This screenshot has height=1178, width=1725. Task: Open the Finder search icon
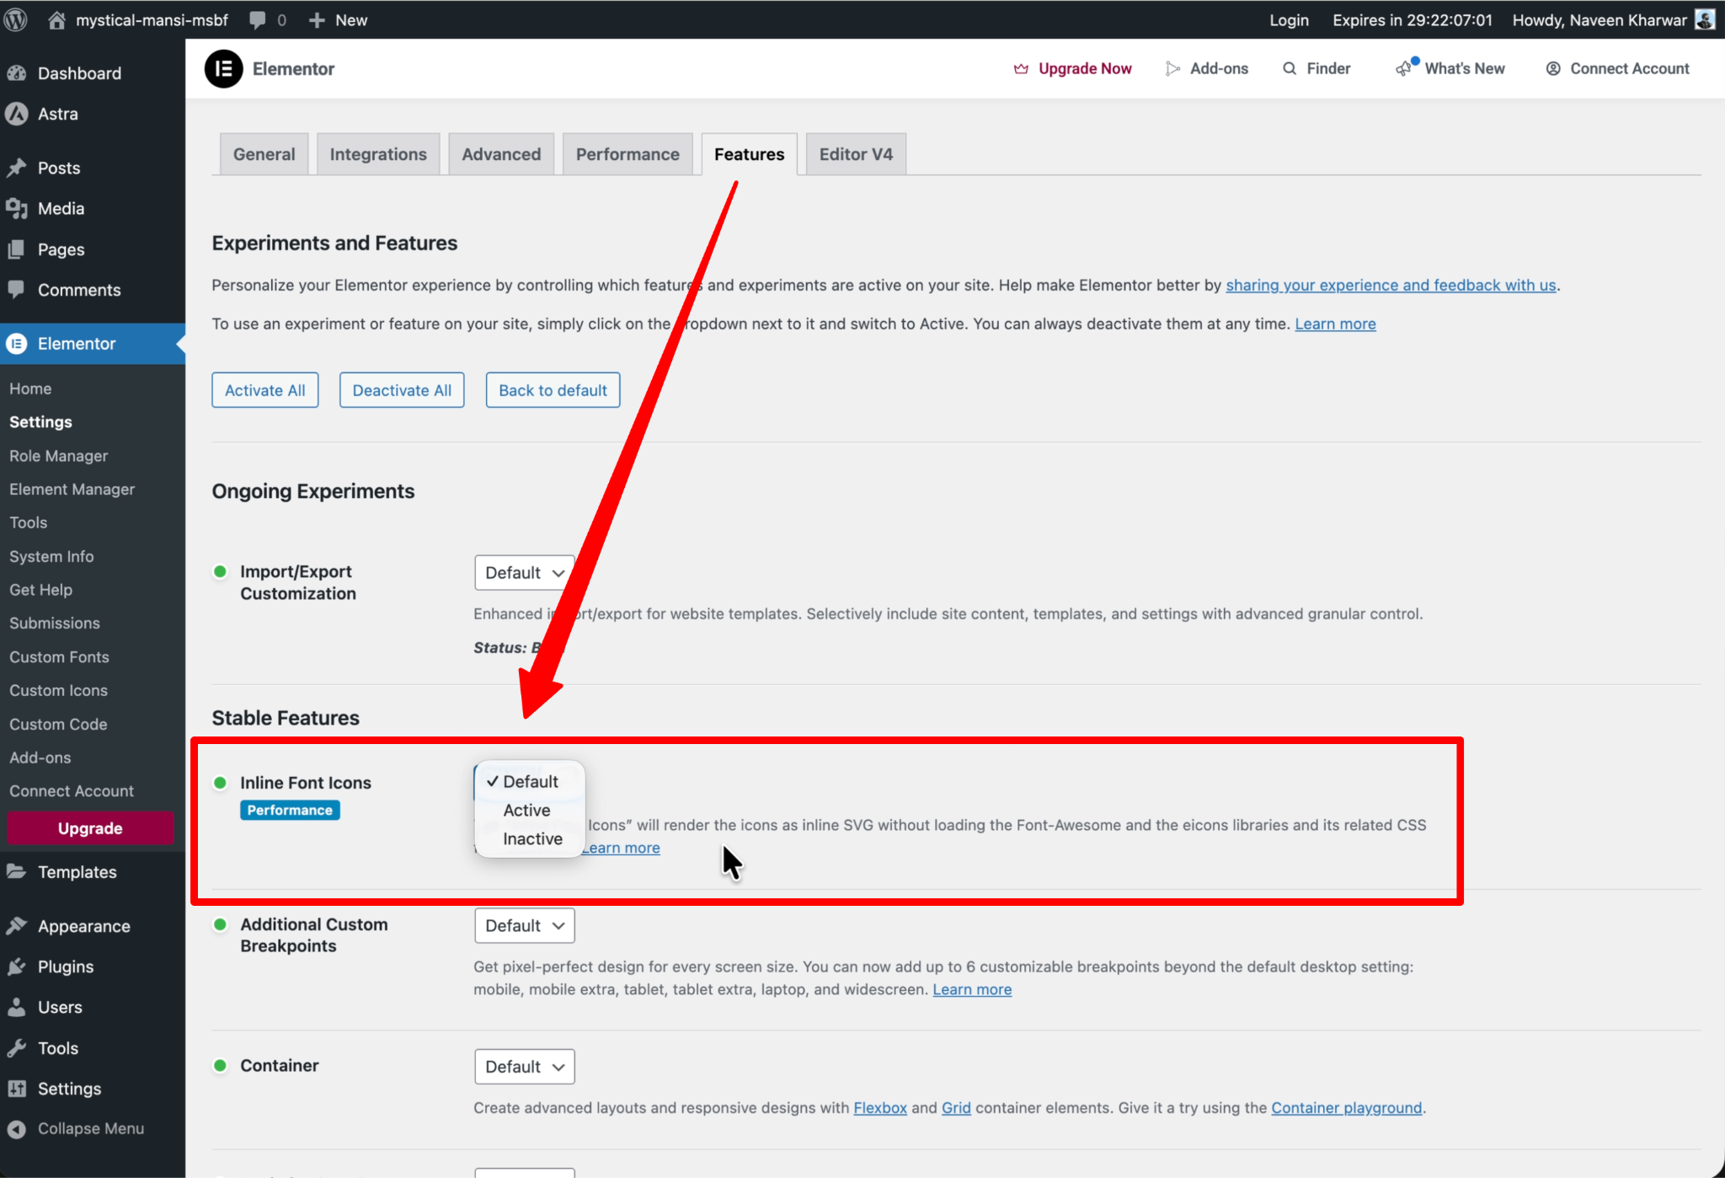pyautogui.click(x=1289, y=69)
